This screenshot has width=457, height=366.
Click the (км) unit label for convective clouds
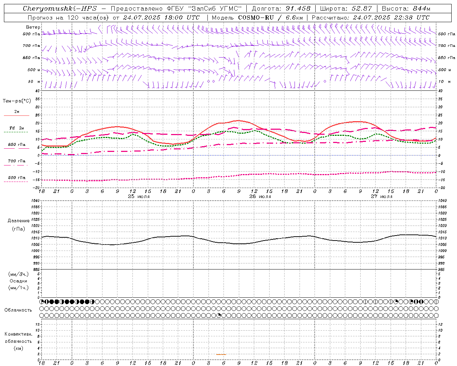[18, 348]
